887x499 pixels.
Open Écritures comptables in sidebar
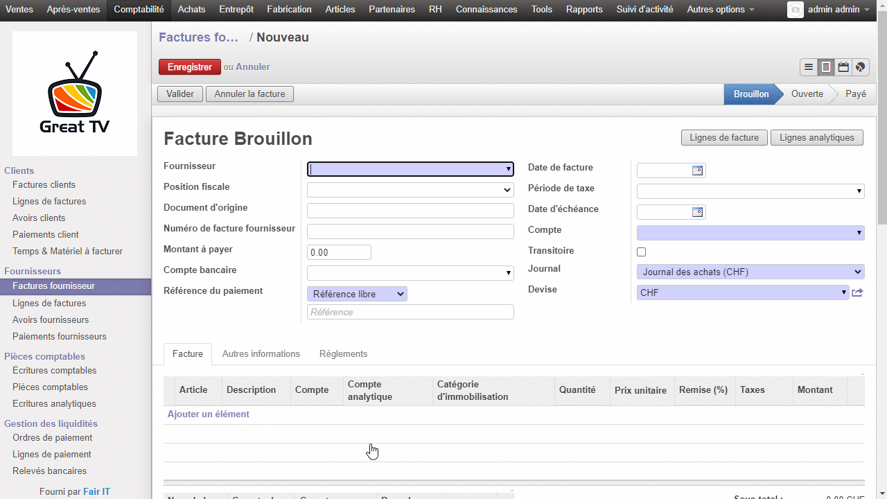tap(55, 370)
